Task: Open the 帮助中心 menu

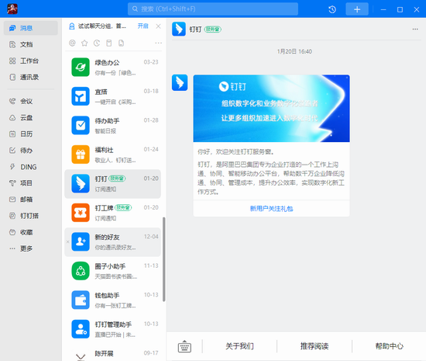Action: [390, 346]
